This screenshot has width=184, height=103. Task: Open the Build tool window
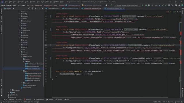click(x=67, y=100)
